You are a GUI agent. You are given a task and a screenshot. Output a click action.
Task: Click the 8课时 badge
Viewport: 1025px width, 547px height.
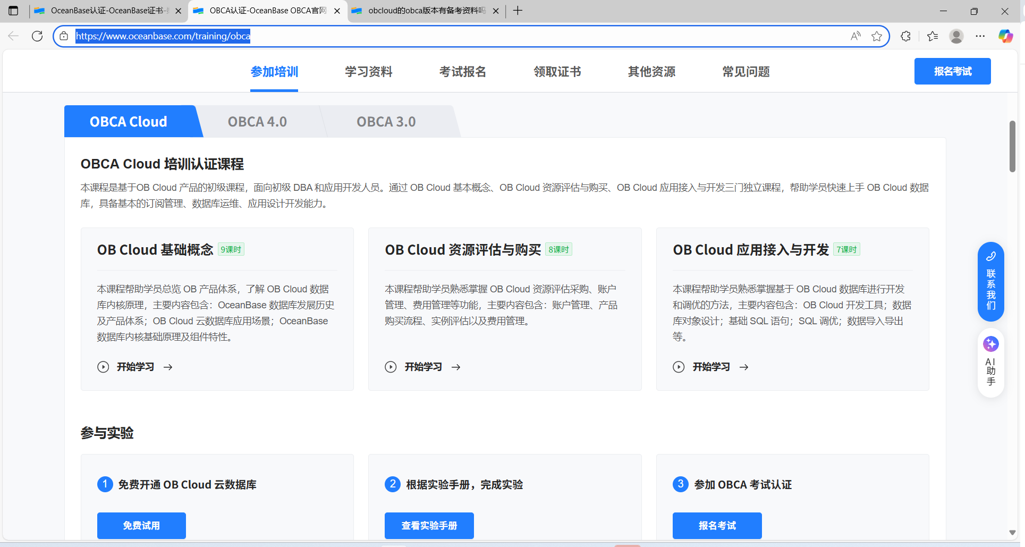click(x=559, y=249)
